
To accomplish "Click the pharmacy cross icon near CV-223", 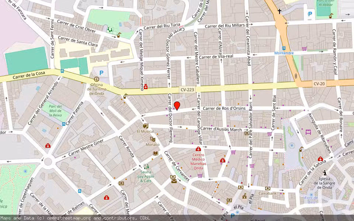I will pyautogui.click(x=146, y=87).
